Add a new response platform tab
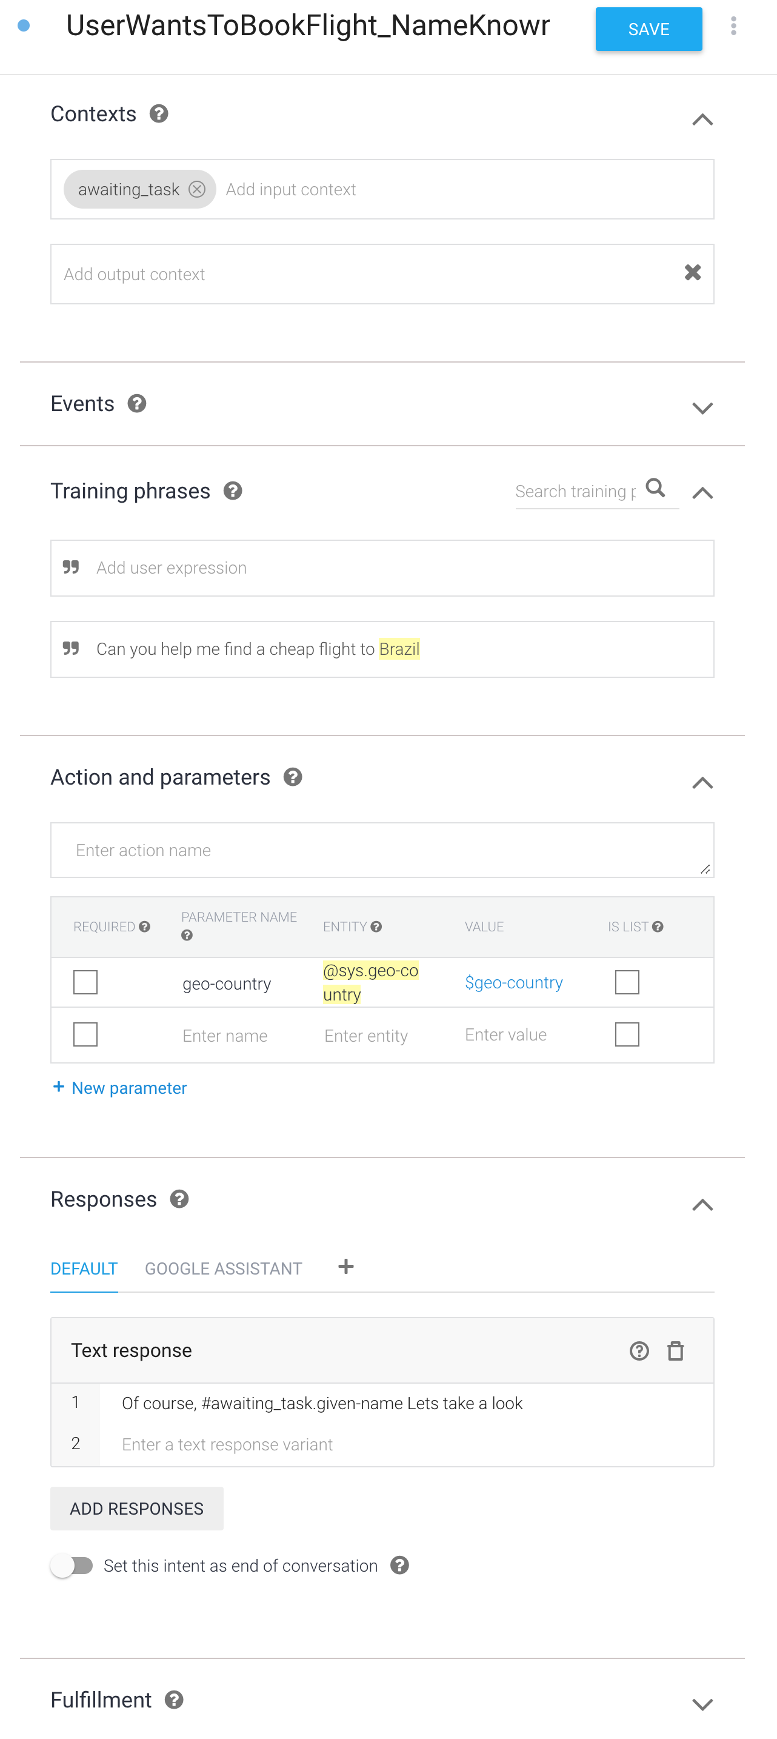Viewport: 777px width, 1739px height. [345, 1267]
